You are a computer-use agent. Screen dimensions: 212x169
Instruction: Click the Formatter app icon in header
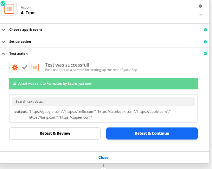pos(9,9)
